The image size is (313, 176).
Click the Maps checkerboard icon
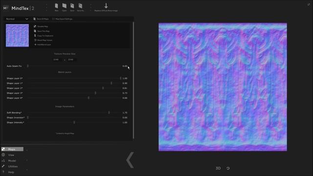click(x=3, y=149)
